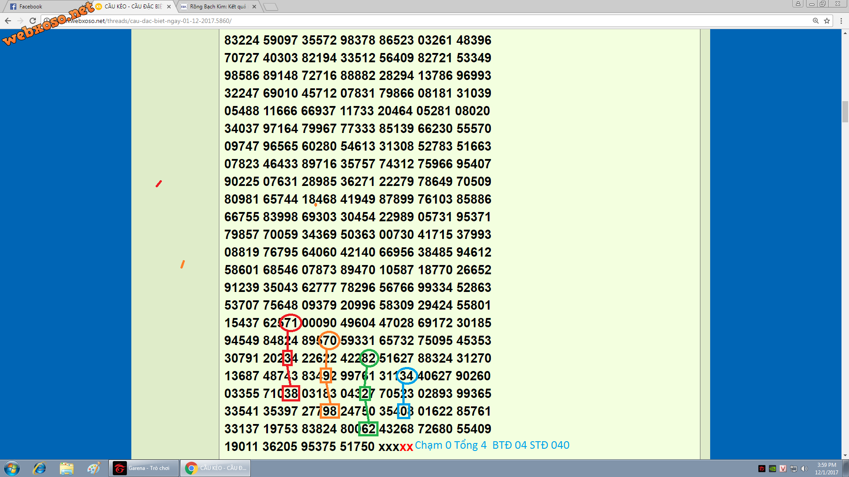This screenshot has height=477, width=849.
Task: Click the red V tray icon
Action: (783, 469)
